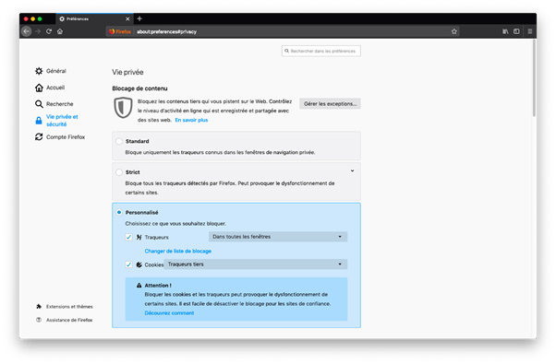Screen dimensions: 556x364
Task: Open the Library icon in toolbar
Action: [505, 31]
